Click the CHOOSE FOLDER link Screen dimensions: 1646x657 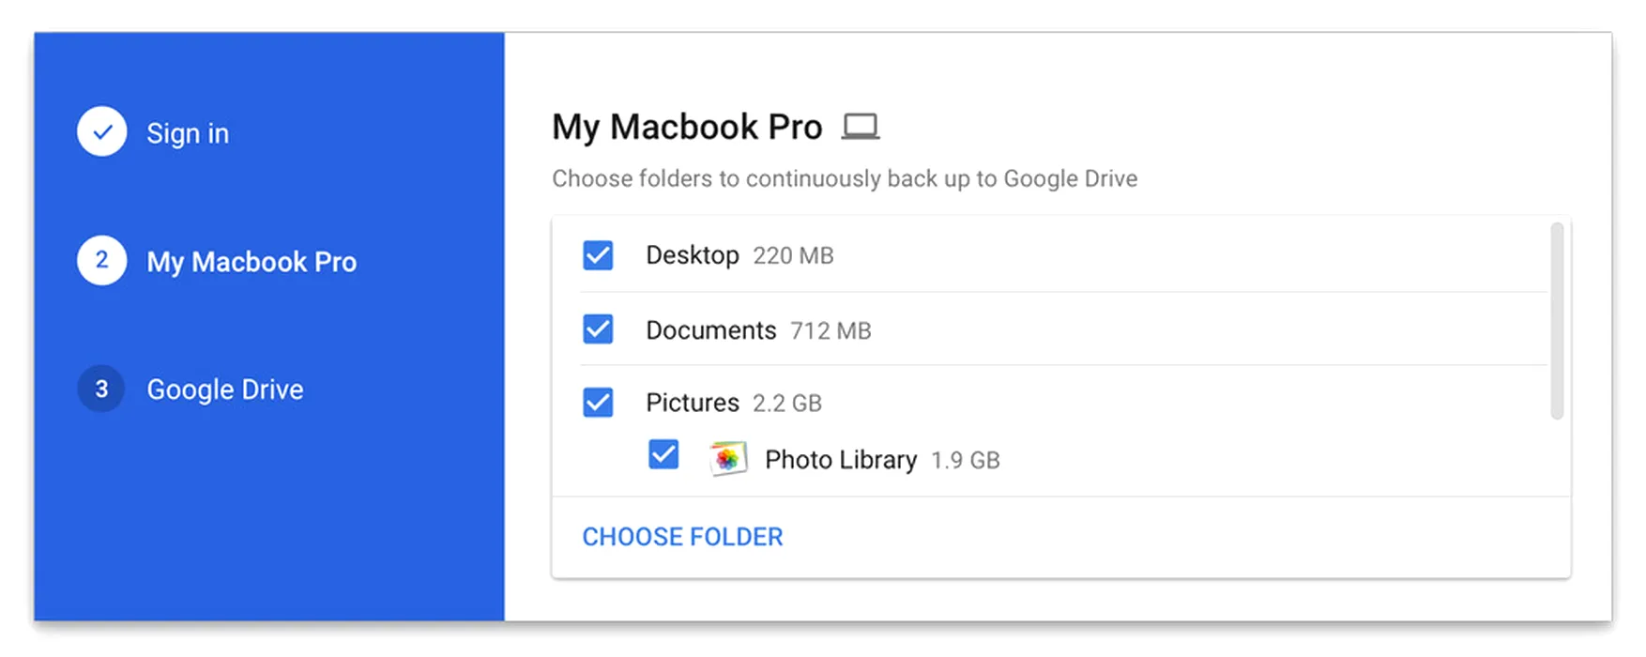click(682, 537)
